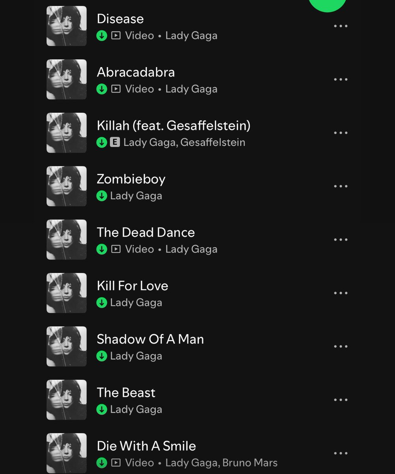This screenshot has width=395, height=474.
Task: Play the track Kill For Love
Action: [x=189, y=293]
